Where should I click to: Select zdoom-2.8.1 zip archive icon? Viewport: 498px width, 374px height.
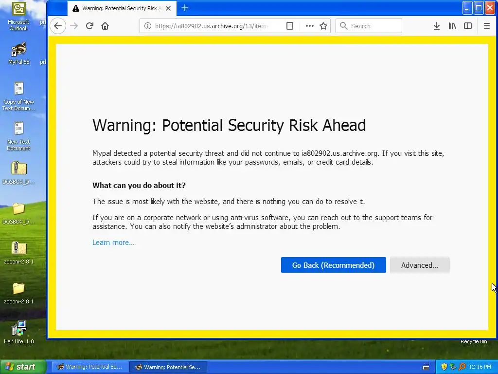pyautogui.click(x=18, y=253)
